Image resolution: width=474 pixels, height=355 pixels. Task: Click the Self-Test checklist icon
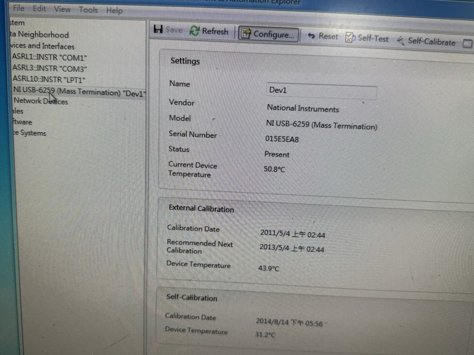[x=350, y=37]
